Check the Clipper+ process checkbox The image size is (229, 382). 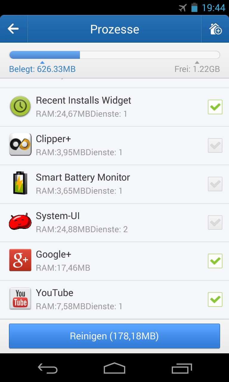(215, 145)
